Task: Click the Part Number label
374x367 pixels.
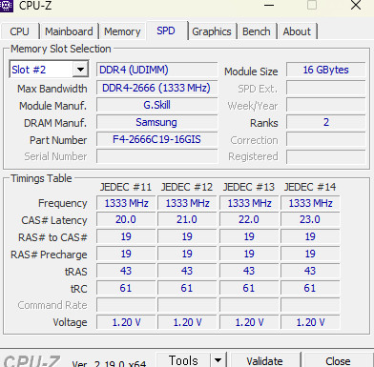Action: pos(58,140)
